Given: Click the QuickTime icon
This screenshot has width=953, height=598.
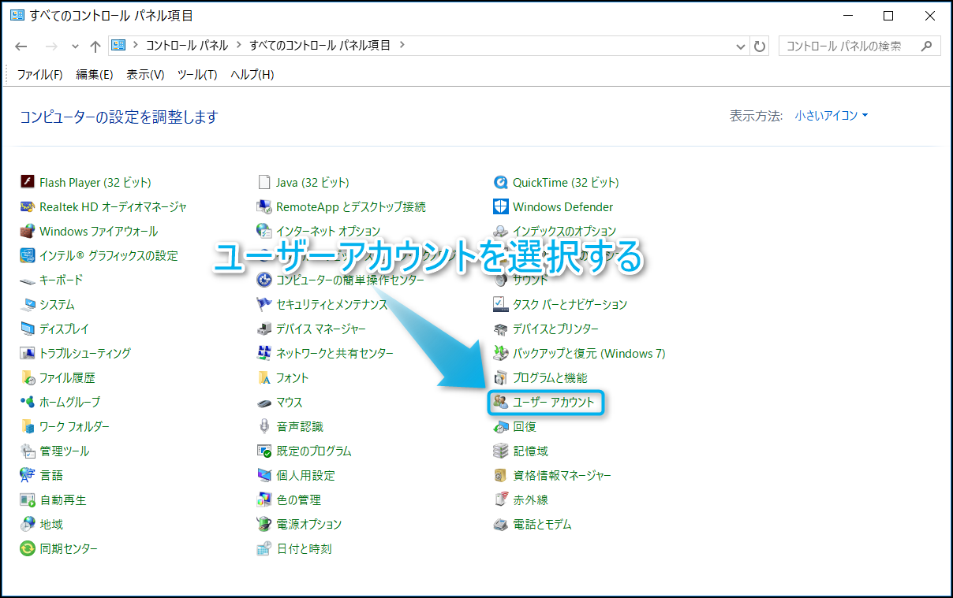Looking at the screenshot, I should 500,182.
